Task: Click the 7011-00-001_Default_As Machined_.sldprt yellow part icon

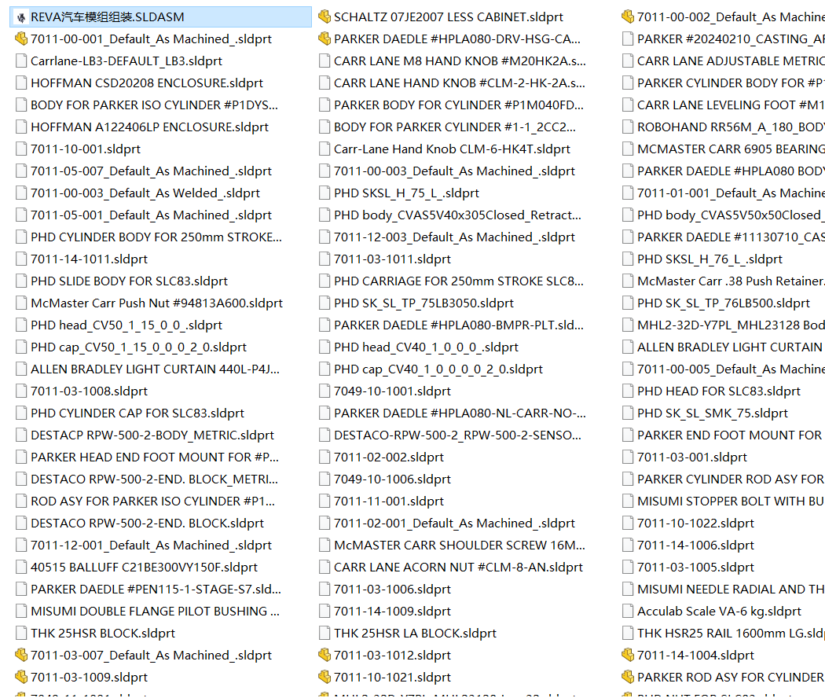Action: 21,39
